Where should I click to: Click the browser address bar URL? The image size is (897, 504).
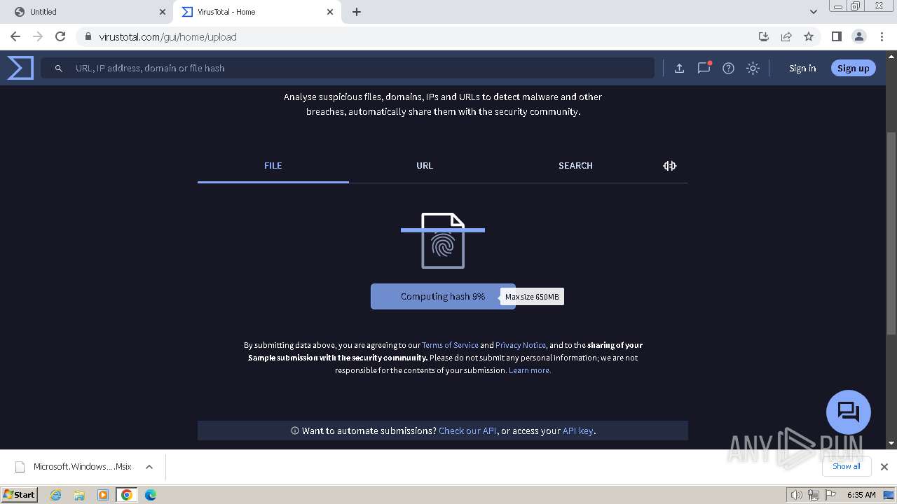tap(167, 36)
